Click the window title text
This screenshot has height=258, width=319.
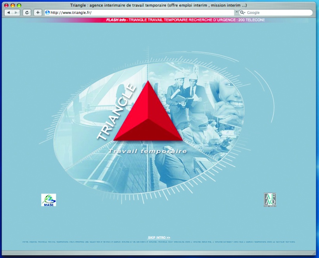coord(158,5)
